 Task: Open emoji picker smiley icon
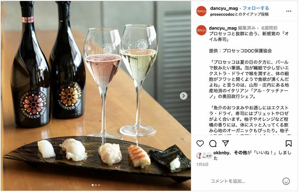coord(286,181)
